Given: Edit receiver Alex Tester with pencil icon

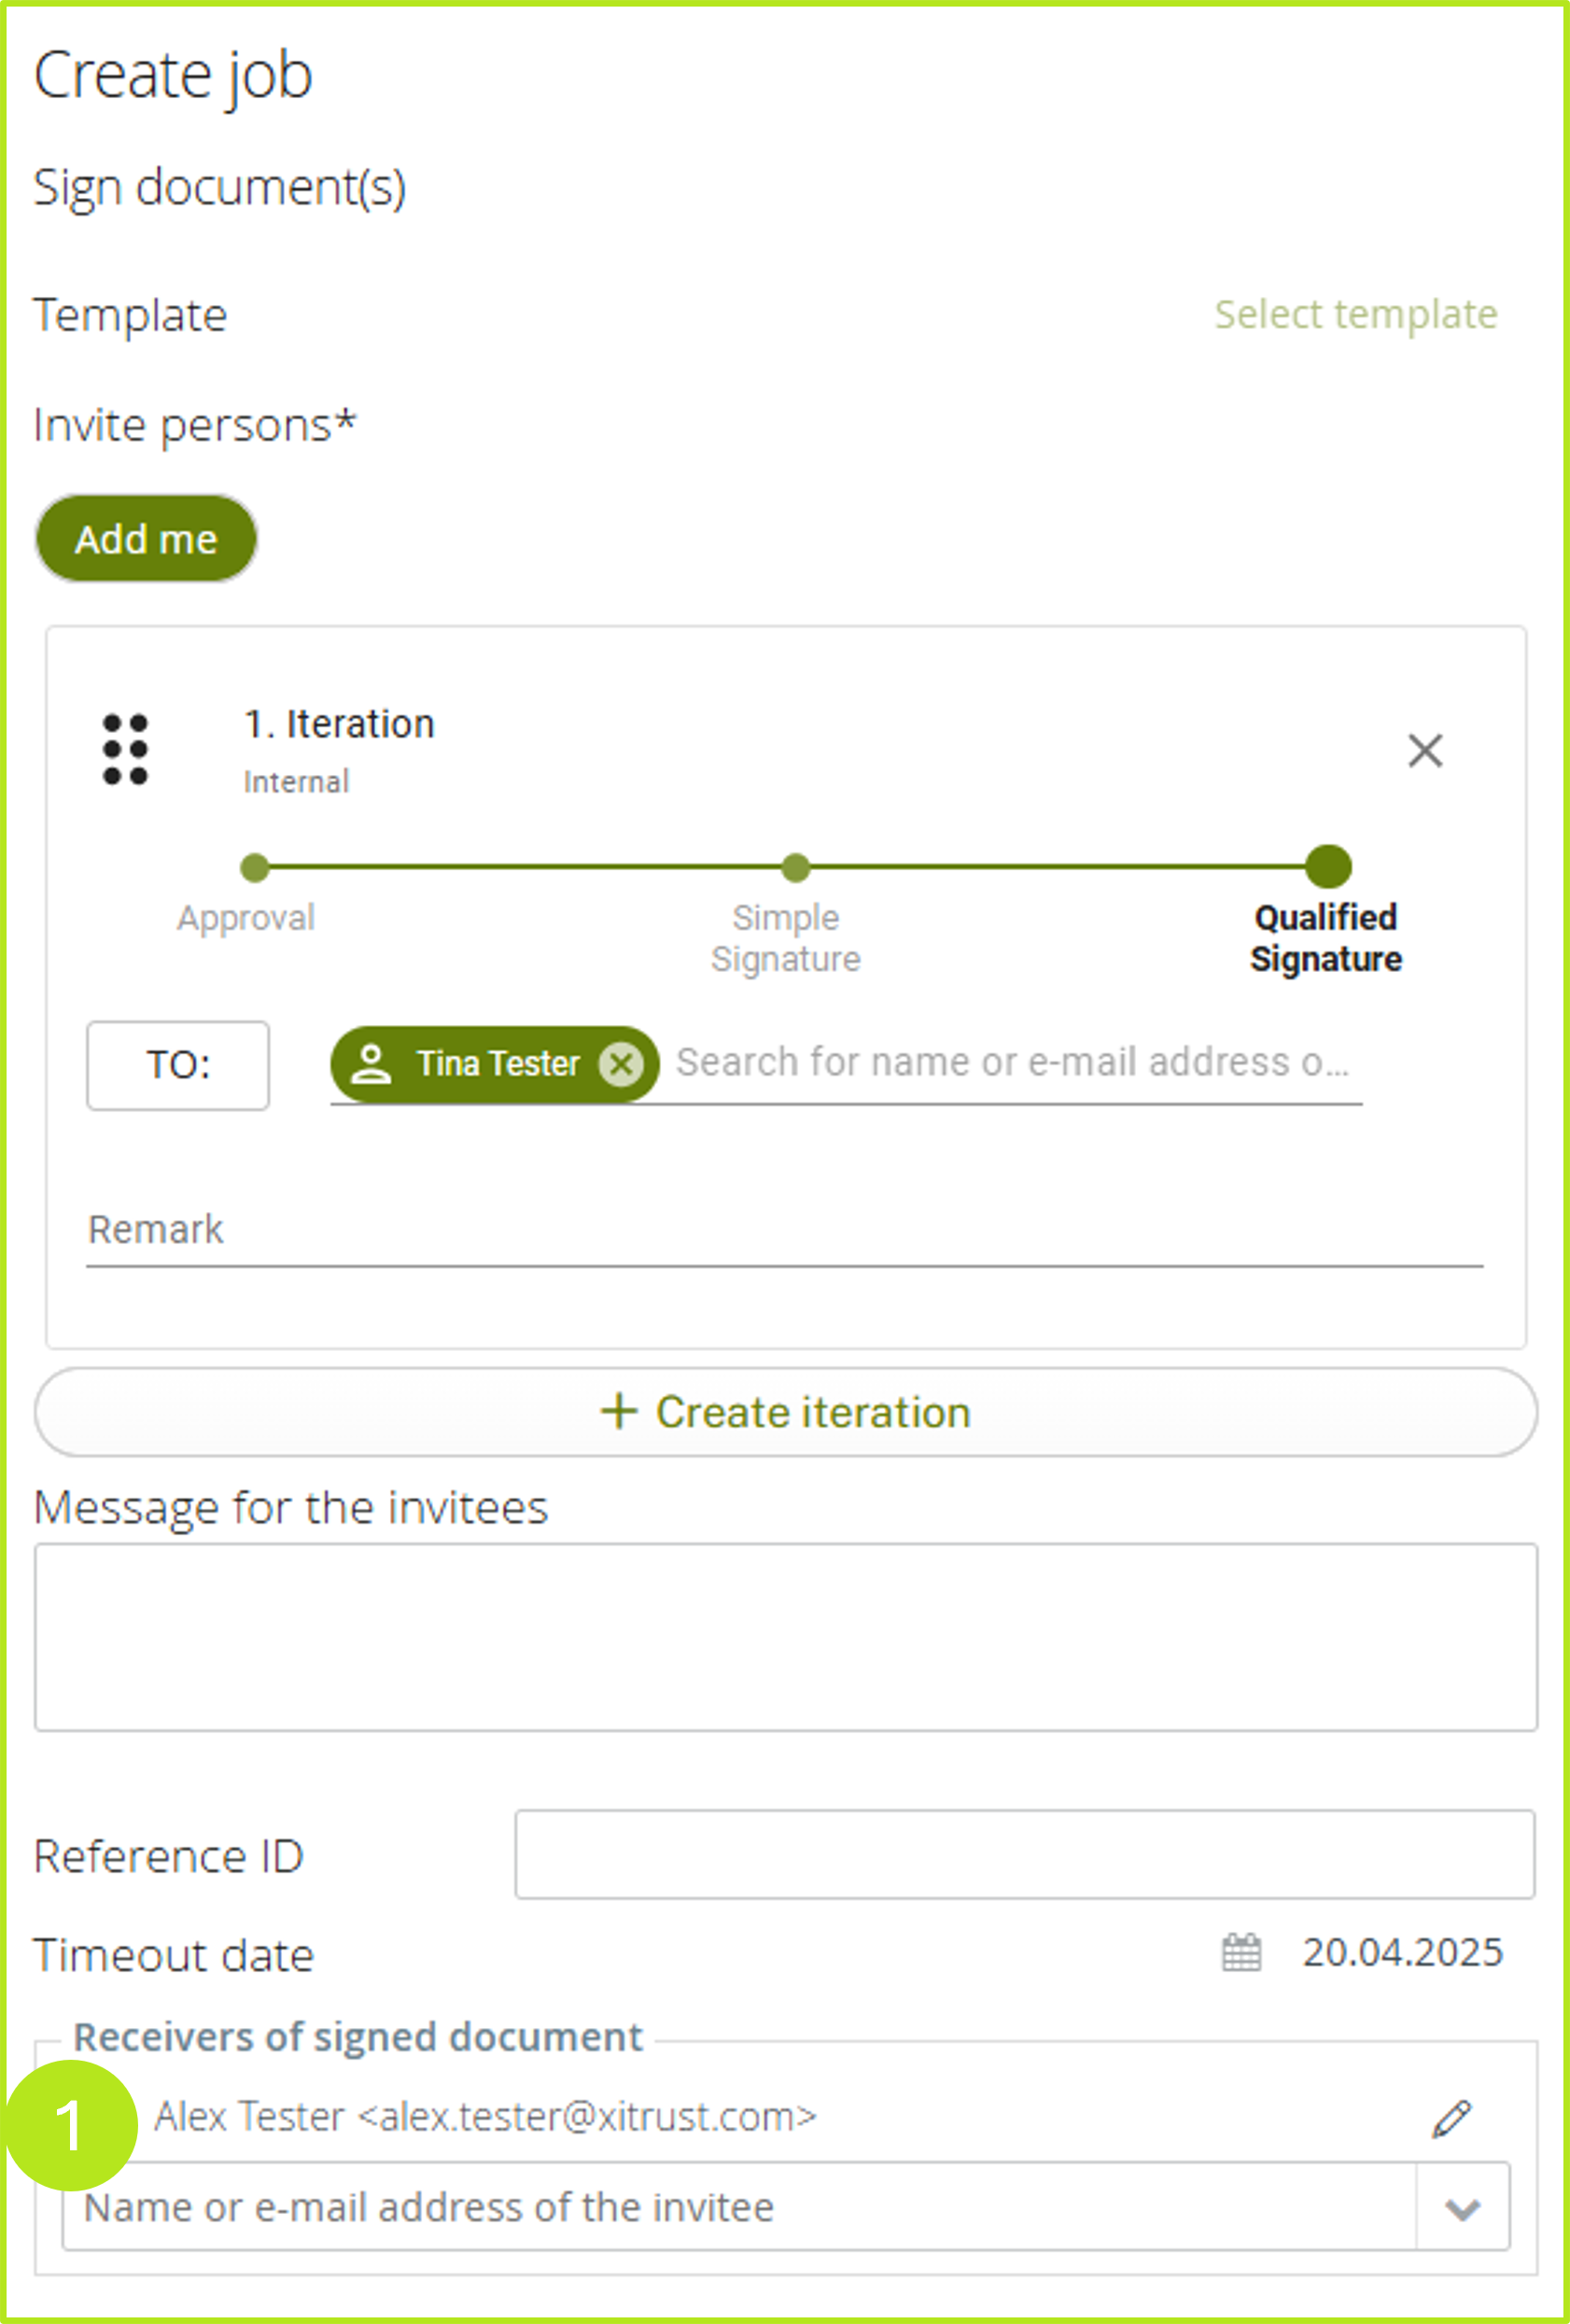Looking at the screenshot, I should pos(1451,2116).
